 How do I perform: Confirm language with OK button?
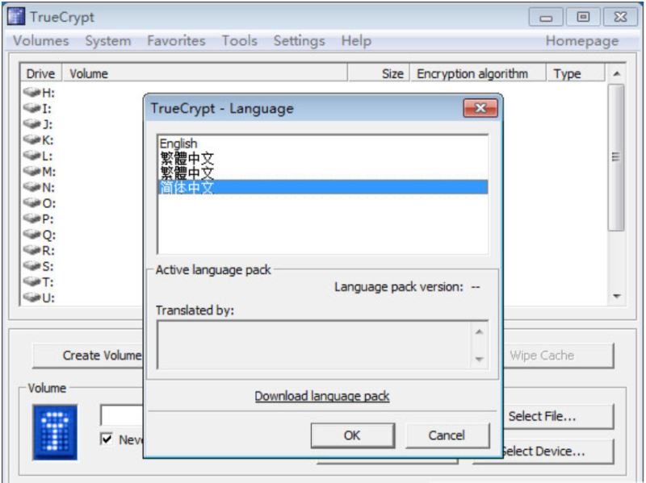(353, 435)
